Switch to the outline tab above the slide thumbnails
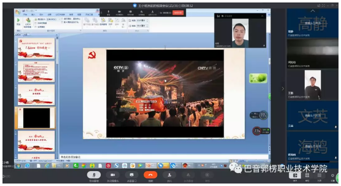This screenshot has height=186, width=341. [x=25, y=35]
